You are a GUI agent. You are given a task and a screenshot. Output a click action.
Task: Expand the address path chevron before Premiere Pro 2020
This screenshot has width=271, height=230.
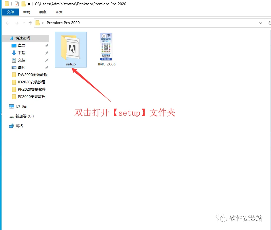click(43, 23)
